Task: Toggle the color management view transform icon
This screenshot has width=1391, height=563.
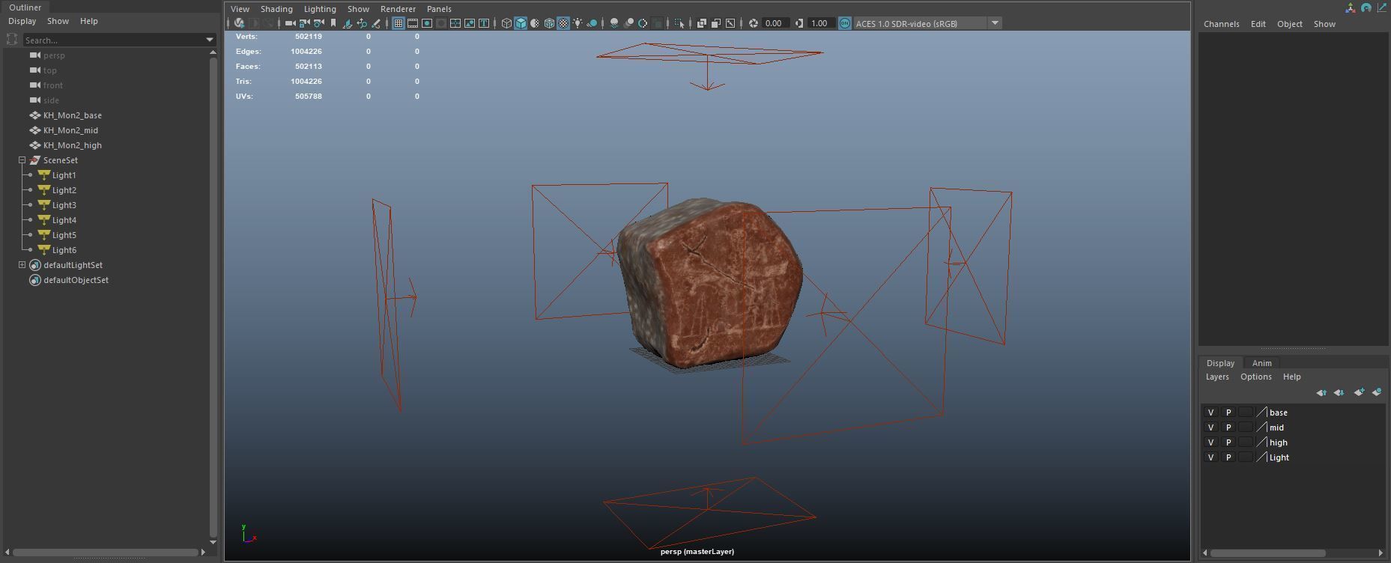Action: (844, 23)
